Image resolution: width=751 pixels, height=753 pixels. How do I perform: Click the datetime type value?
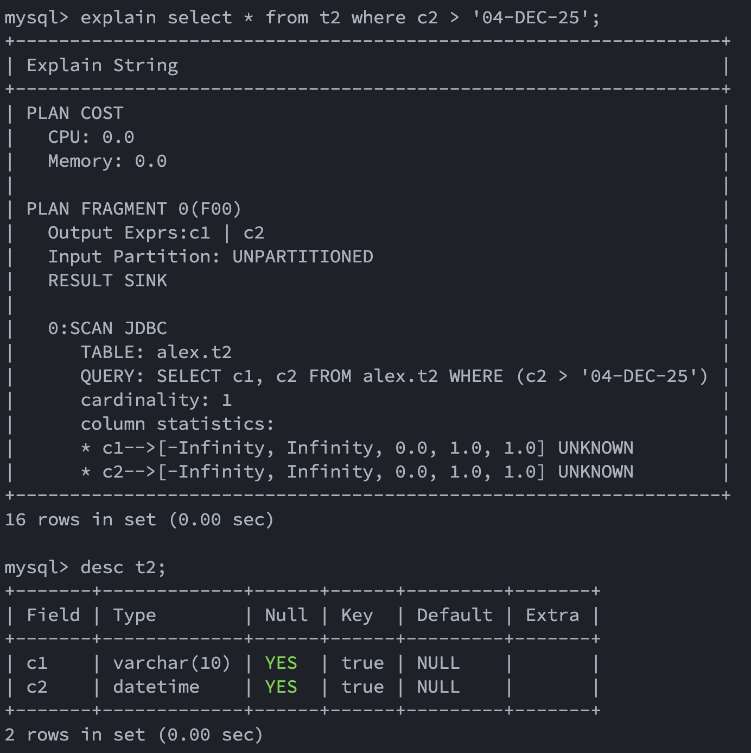156,687
